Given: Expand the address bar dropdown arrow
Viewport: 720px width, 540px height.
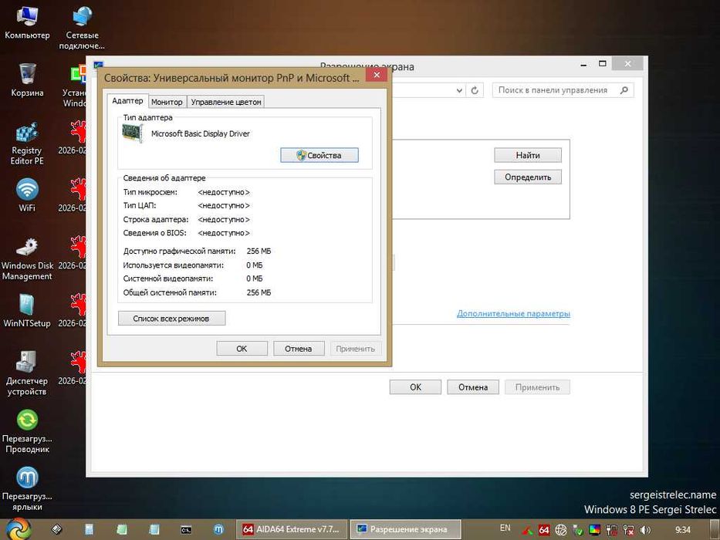Looking at the screenshot, I should (x=459, y=90).
